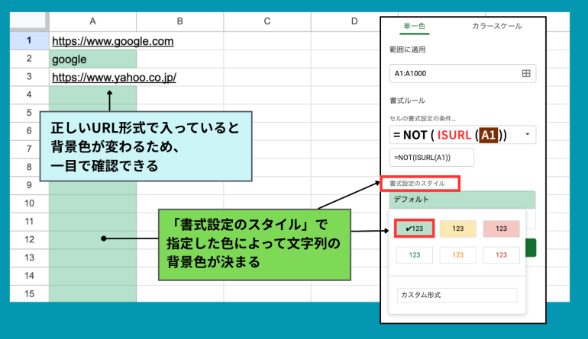Expand the format condition dropdown arrow

pyautogui.click(x=528, y=134)
